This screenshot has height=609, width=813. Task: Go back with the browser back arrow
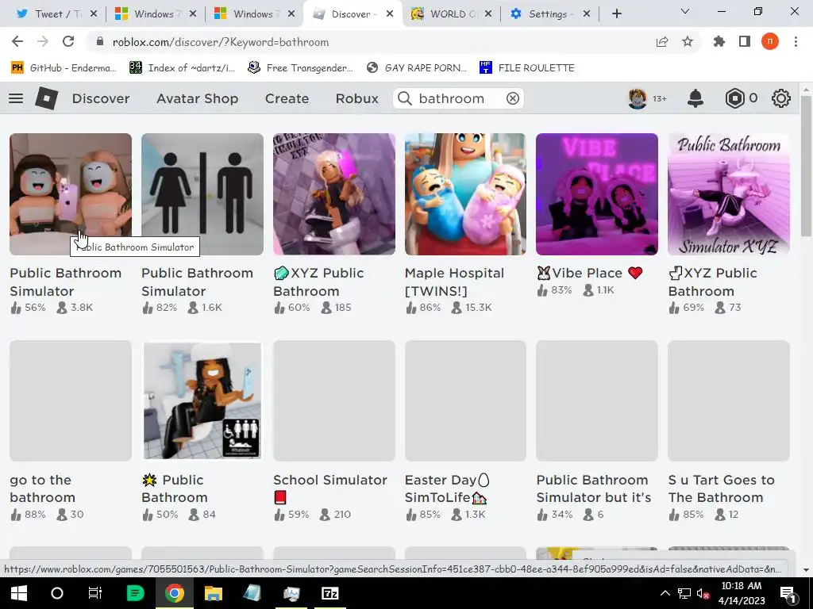[x=17, y=42]
